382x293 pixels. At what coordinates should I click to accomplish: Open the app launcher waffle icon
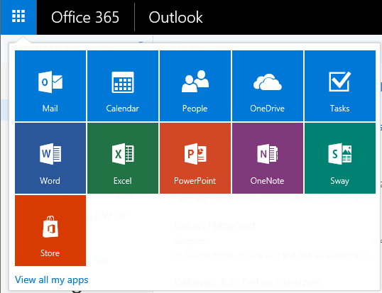point(18,16)
